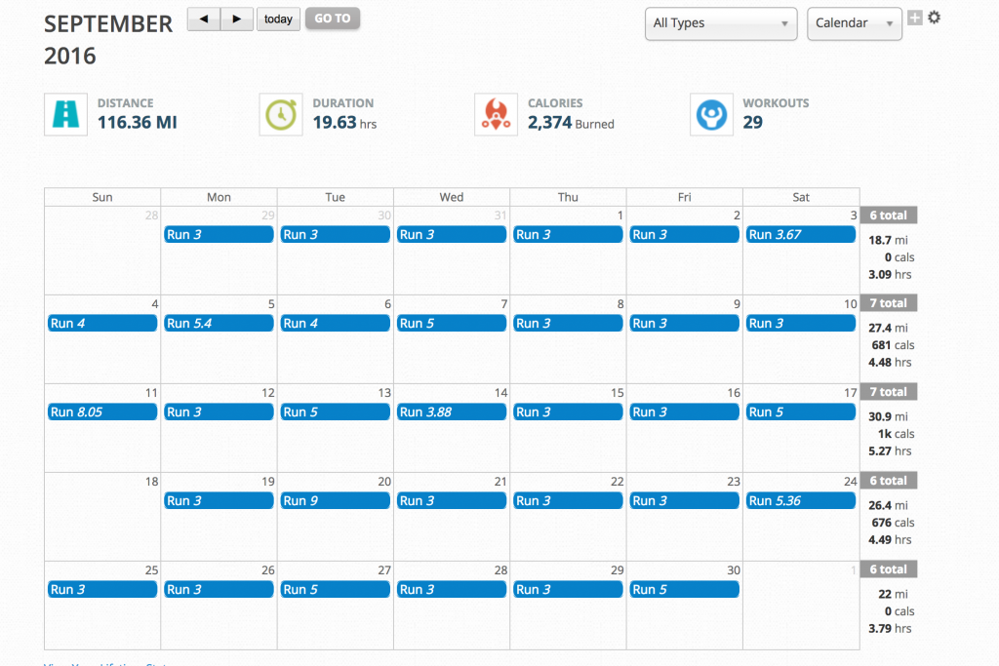Click the 116.36 MI distance value
The image size is (999, 666).
pyautogui.click(x=137, y=122)
